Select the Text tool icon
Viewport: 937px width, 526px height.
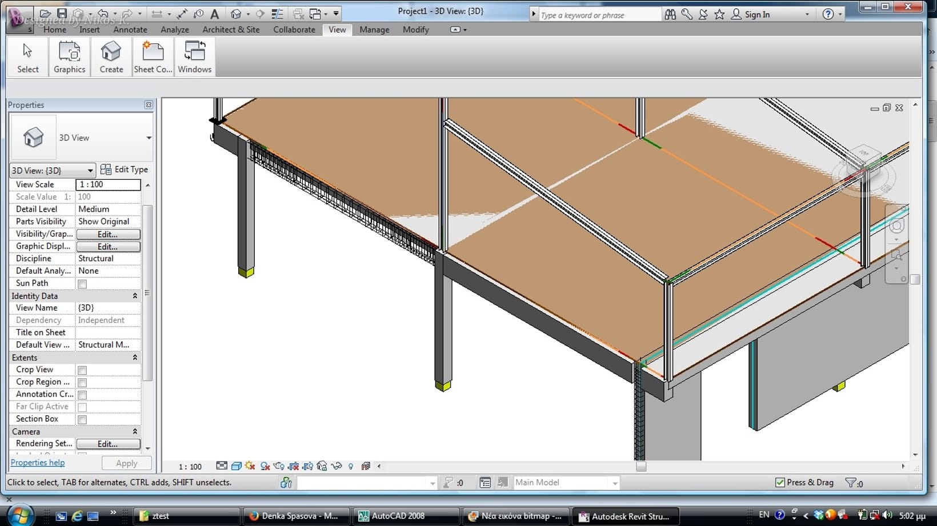pos(215,14)
